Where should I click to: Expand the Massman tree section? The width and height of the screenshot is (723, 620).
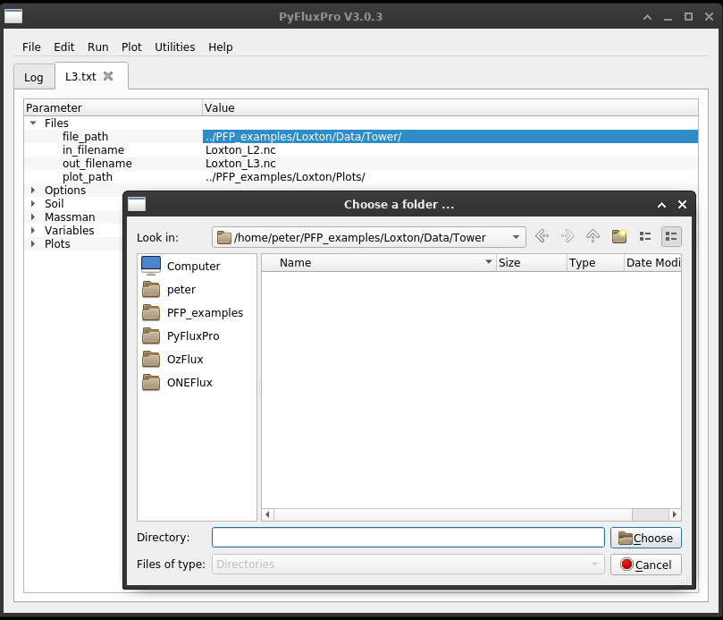click(x=33, y=217)
